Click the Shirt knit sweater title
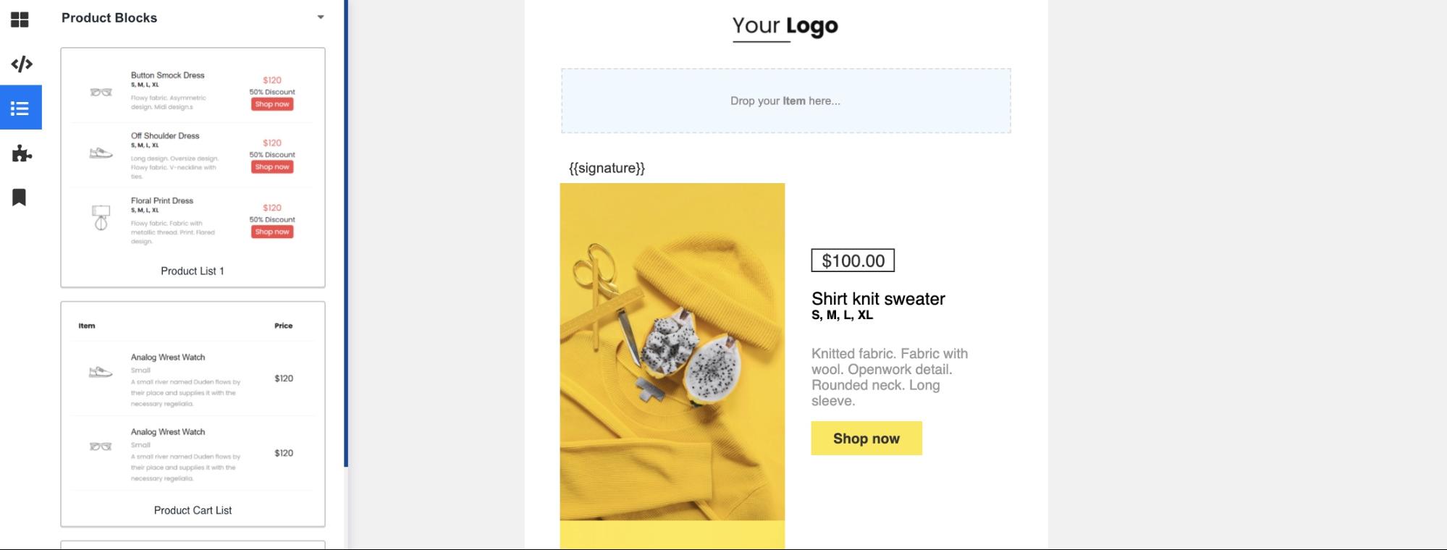Screen dimensions: 1447x550 pyautogui.click(x=878, y=299)
